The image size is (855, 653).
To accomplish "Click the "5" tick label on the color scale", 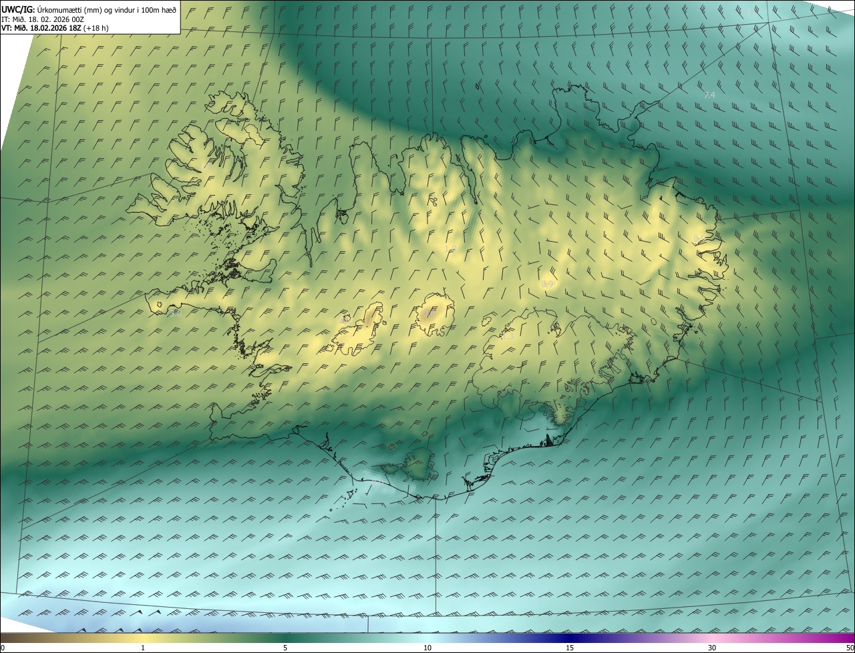I will (x=285, y=648).
